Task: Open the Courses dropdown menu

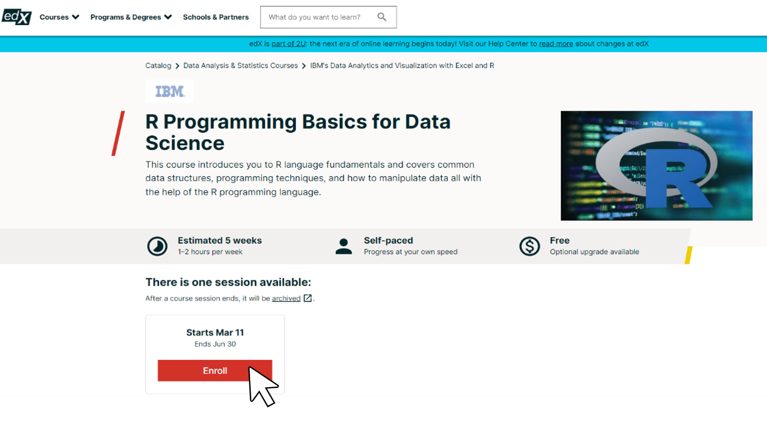Action: coord(59,17)
